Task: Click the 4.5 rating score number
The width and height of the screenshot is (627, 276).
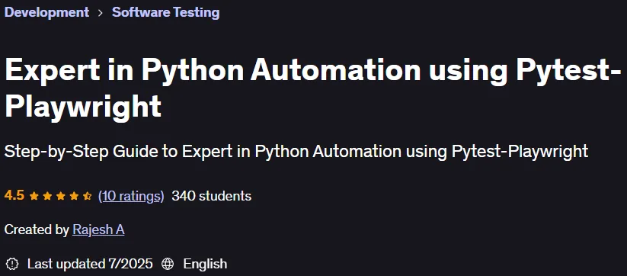Action: tap(14, 196)
